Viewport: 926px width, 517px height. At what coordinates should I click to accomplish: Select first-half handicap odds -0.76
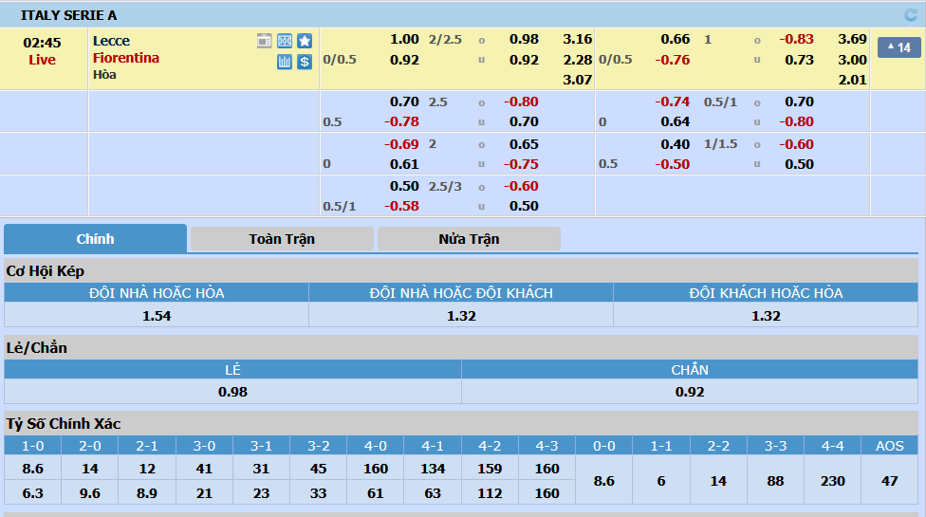673,60
